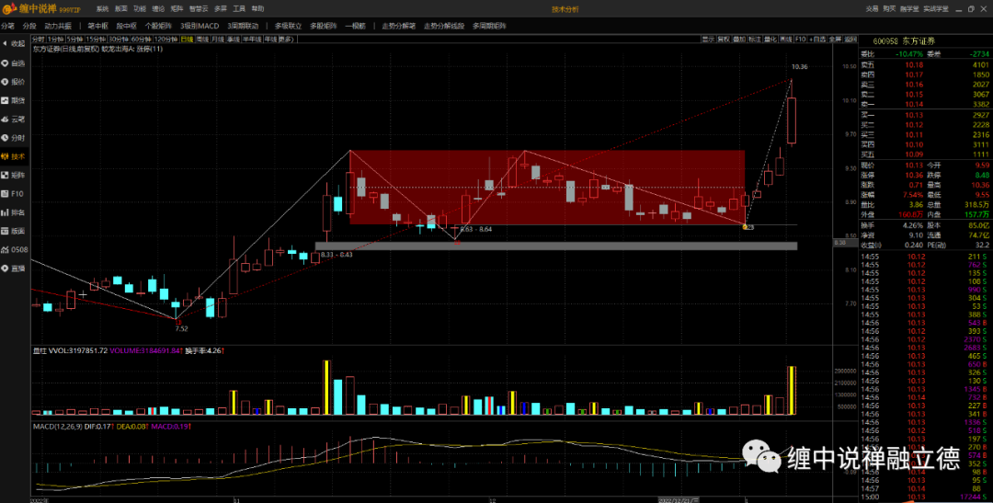Open 多周期矩阵 from toolbar

click(x=489, y=26)
